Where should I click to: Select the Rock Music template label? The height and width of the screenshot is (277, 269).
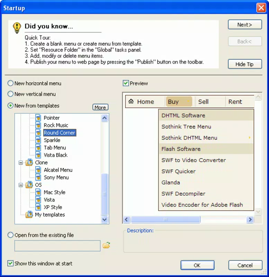click(56, 125)
